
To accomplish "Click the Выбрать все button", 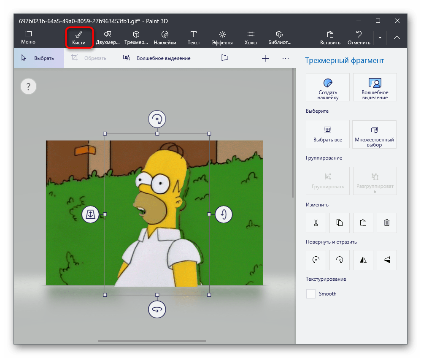I will [x=327, y=134].
